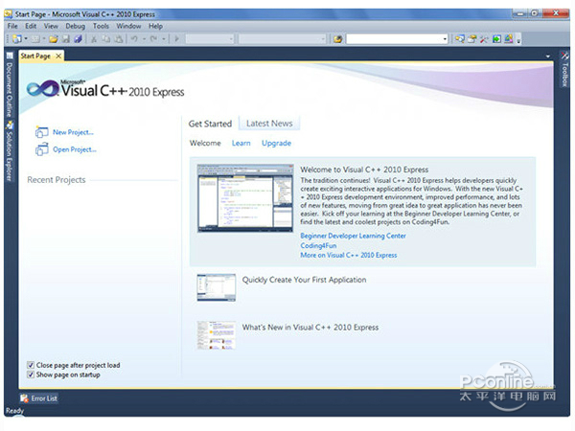
Task: Toggle Show page on startup checkbox
Action: point(31,374)
